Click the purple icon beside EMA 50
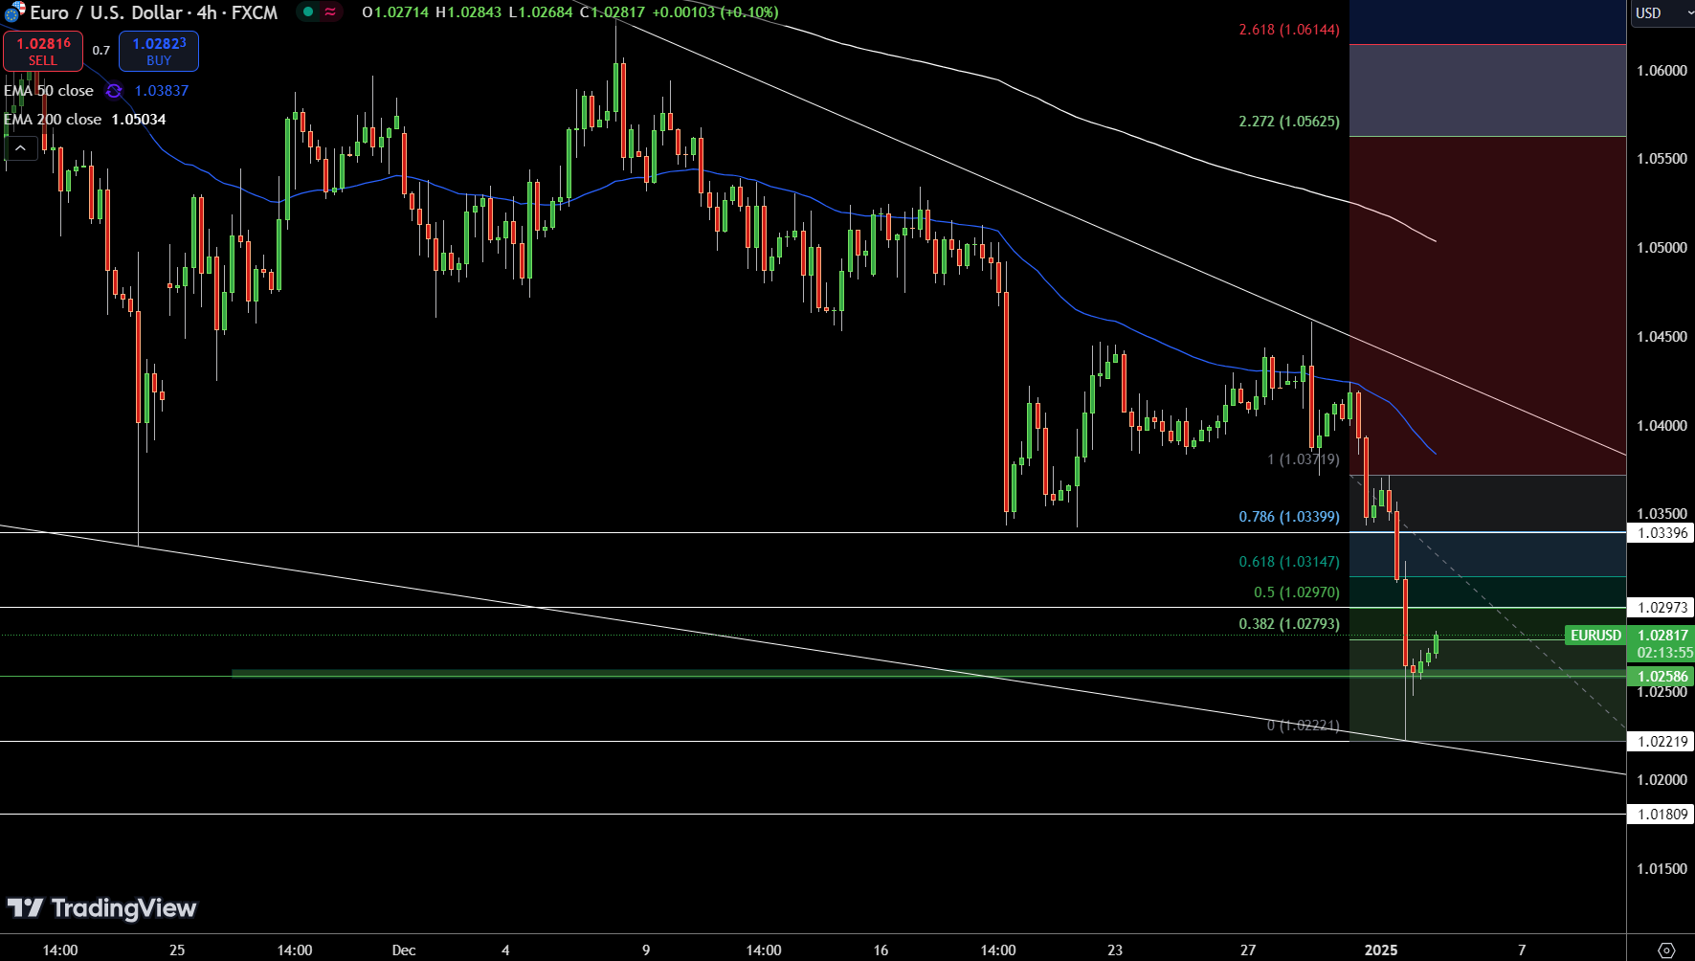 pyautogui.click(x=114, y=91)
